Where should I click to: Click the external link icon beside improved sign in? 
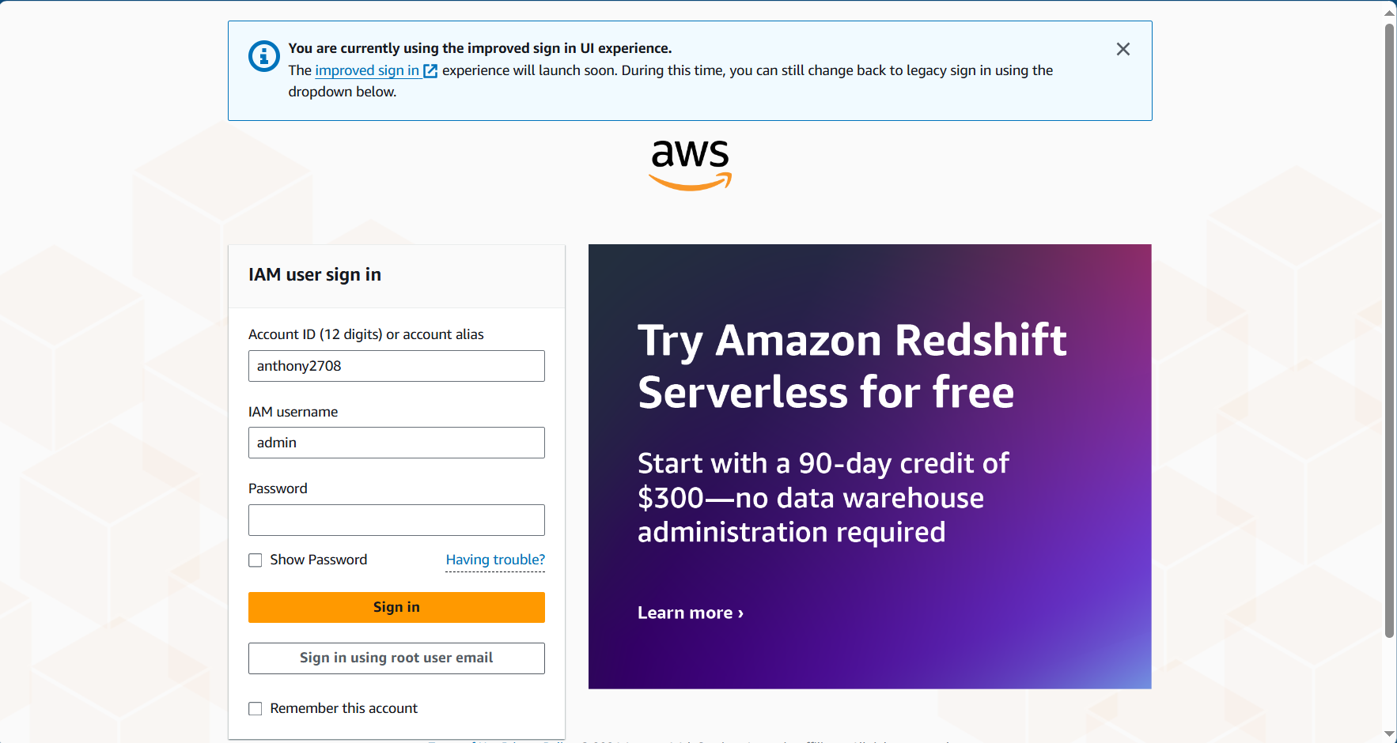pyautogui.click(x=430, y=71)
